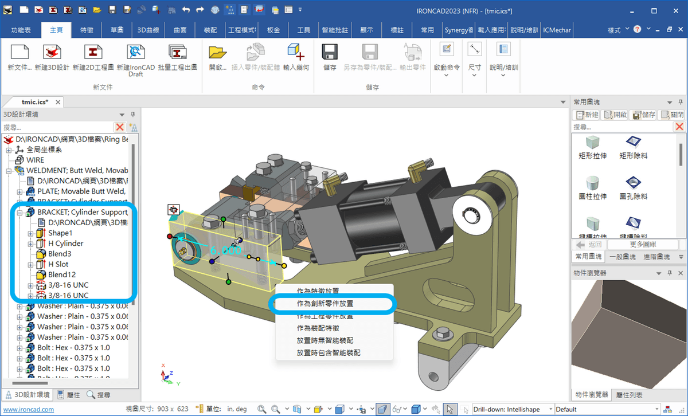This screenshot has height=416, width=688.
Task: Click undo arrow in quick access toolbar
Action: click(x=186, y=10)
